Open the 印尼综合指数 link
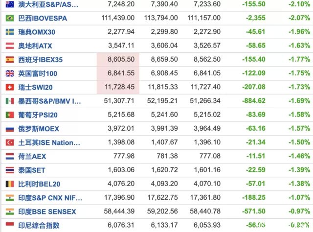 [39, 226]
